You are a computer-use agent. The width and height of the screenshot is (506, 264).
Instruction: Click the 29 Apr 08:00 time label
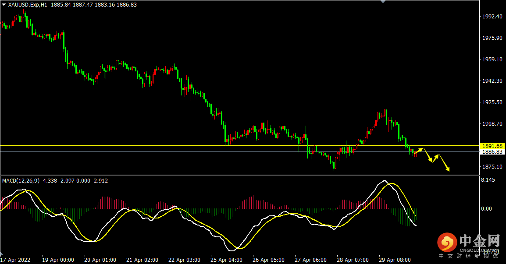(395, 260)
